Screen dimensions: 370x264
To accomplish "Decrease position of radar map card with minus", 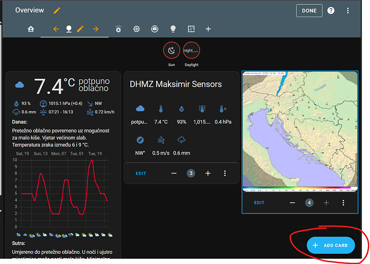I will pos(292,203).
